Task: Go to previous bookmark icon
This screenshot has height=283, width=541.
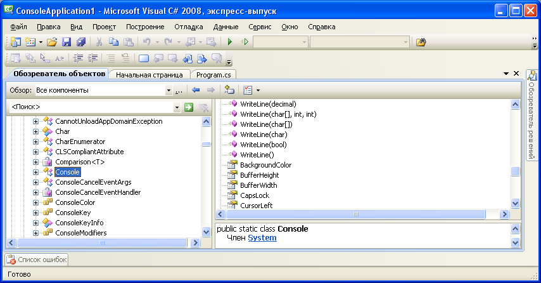Action: 158,58
